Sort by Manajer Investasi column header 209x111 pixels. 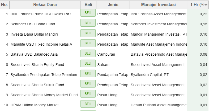[158, 5]
